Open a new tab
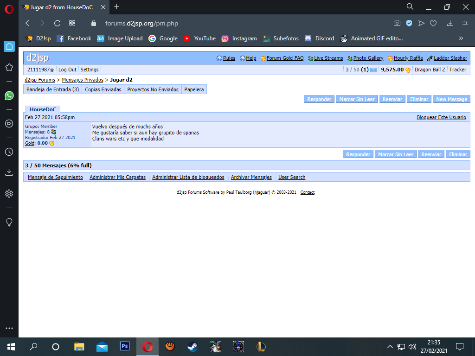This screenshot has width=475, height=356. [116, 7]
